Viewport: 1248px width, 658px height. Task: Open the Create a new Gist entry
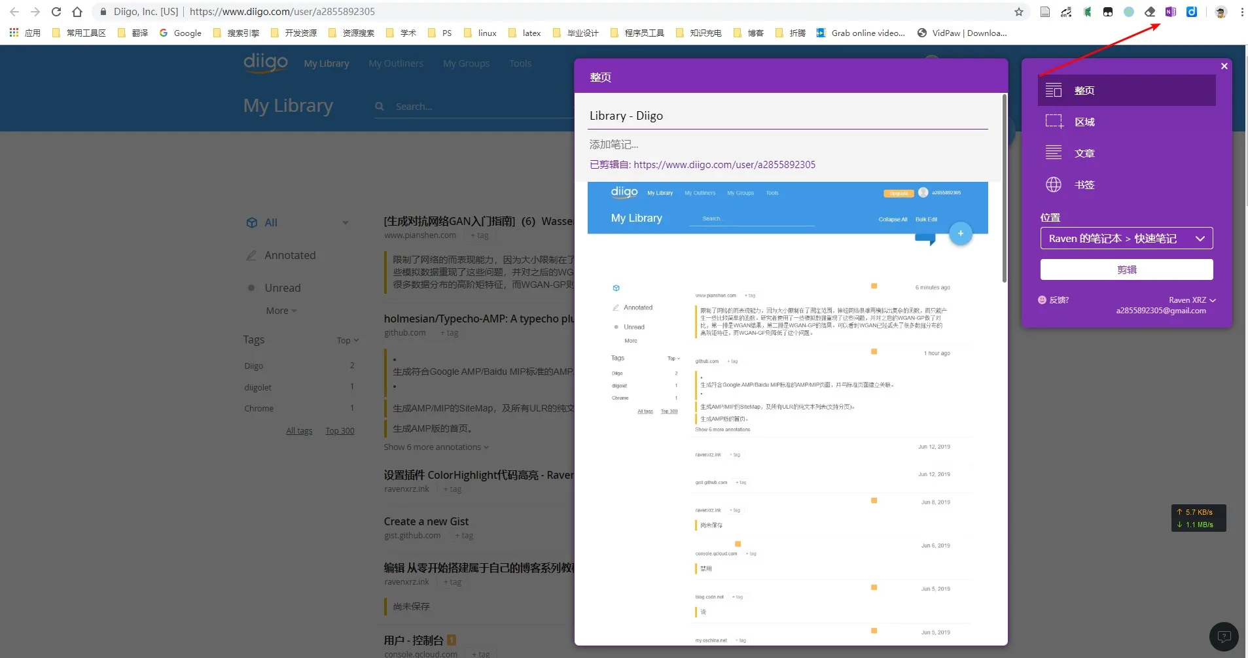pos(426,521)
